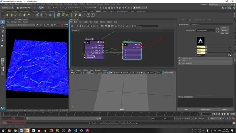Click the Copy Tab button

coord(224,109)
